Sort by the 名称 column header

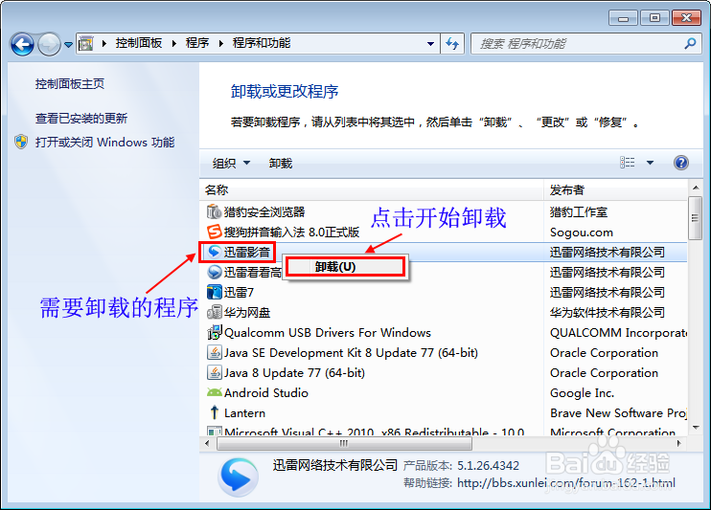(x=371, y=190)
